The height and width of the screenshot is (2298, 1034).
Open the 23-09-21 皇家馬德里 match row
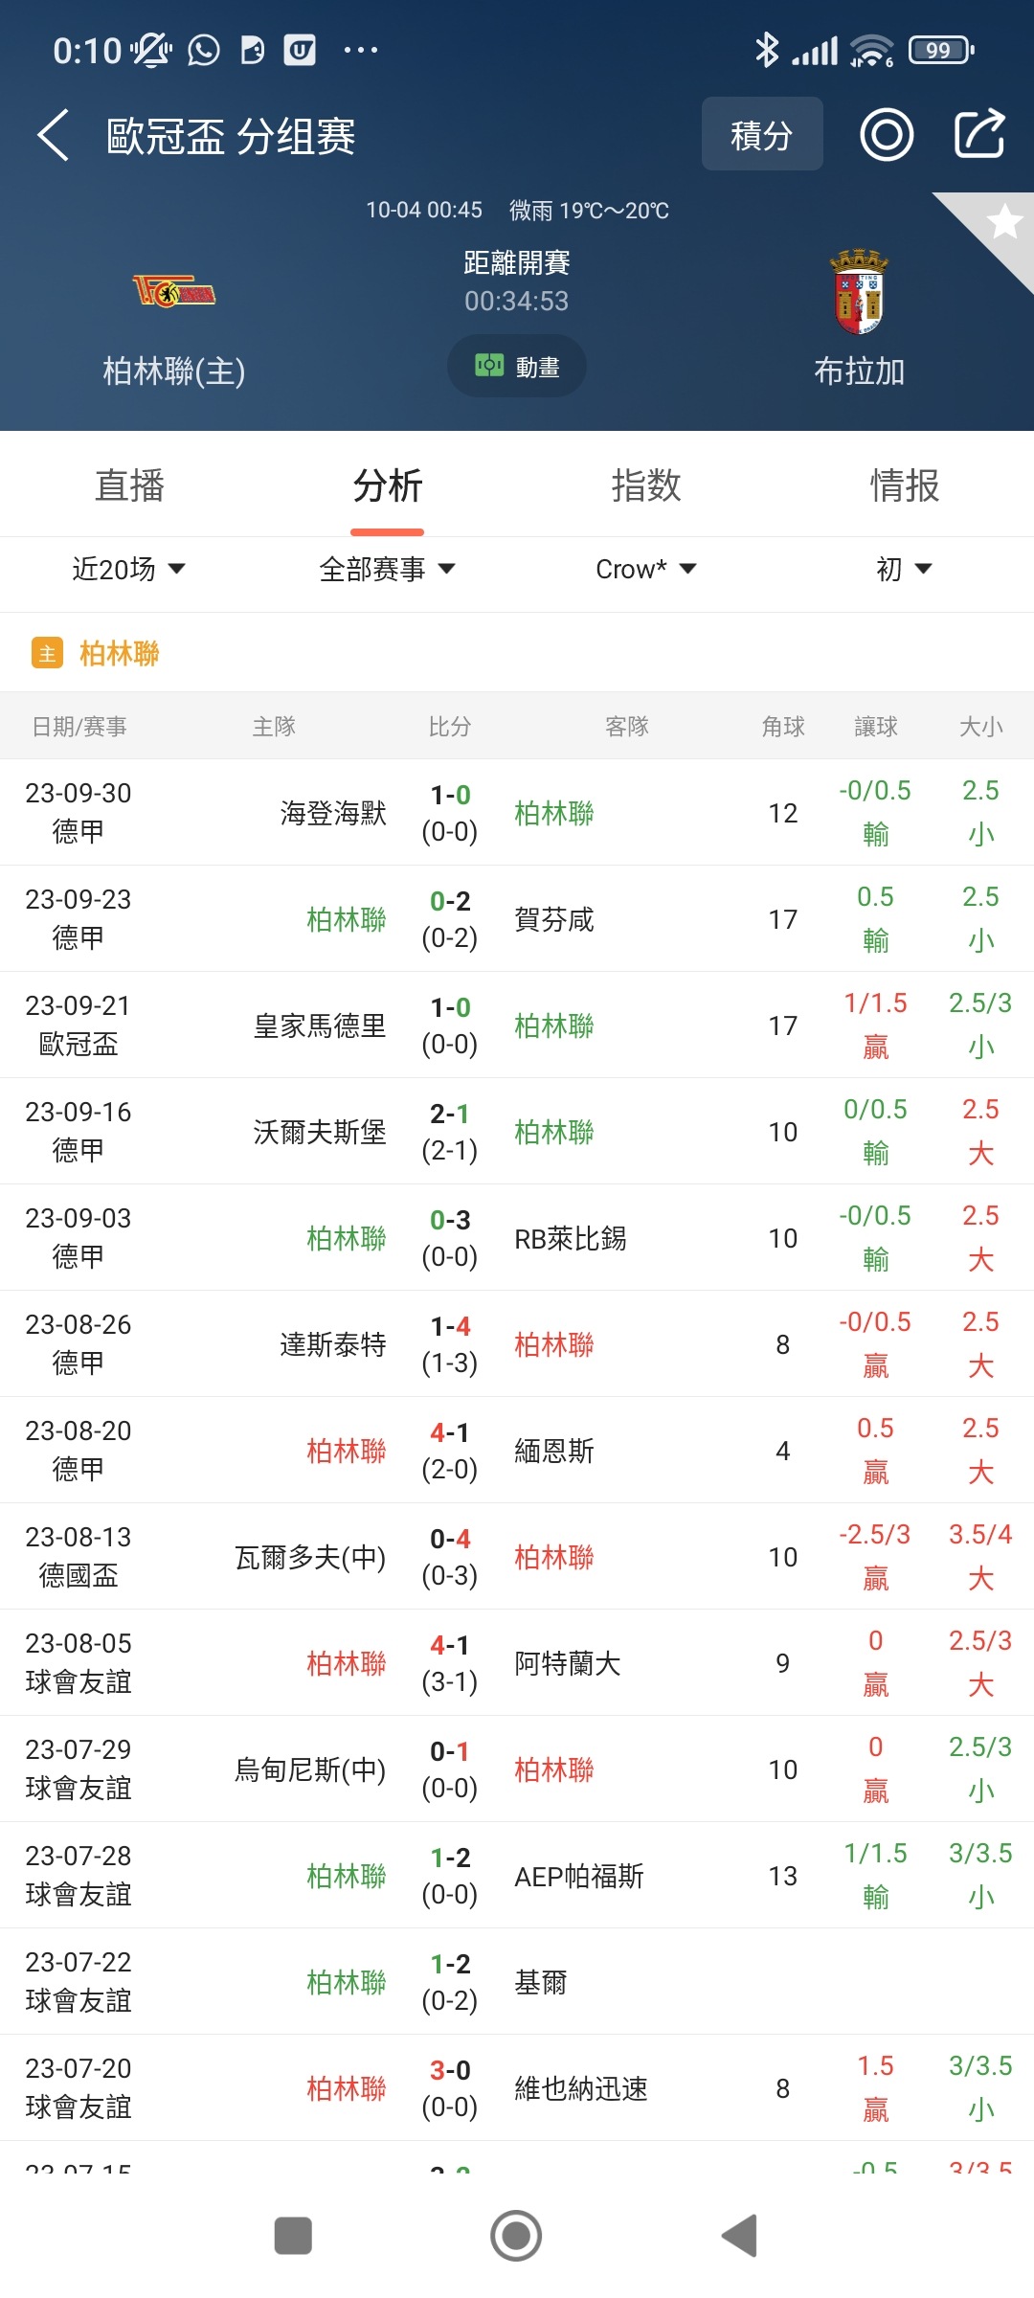(x=517, y=1025)
